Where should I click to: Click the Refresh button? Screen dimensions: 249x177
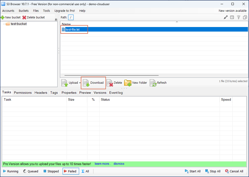coord(158,83)
